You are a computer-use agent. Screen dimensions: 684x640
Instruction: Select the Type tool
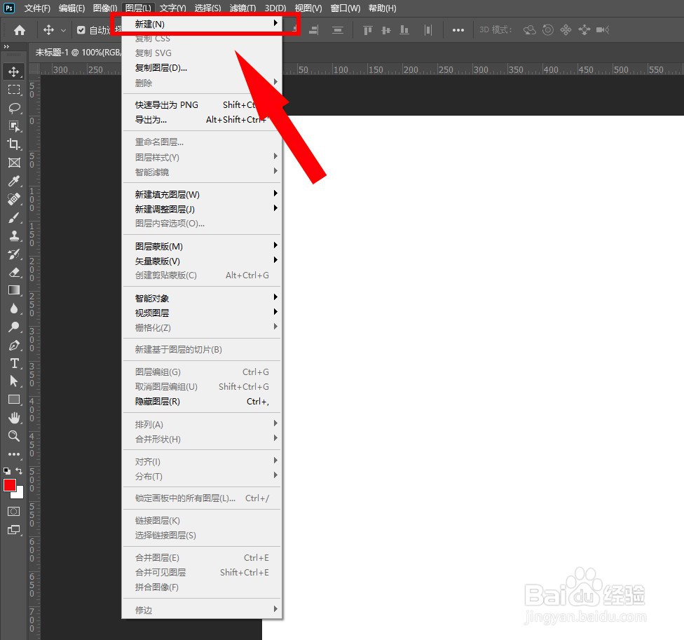click(x=14, y=363)
